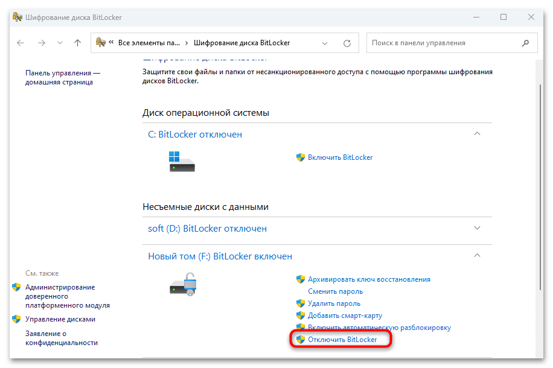Open the Включить BitLocker link for C:

coord(340,157)
